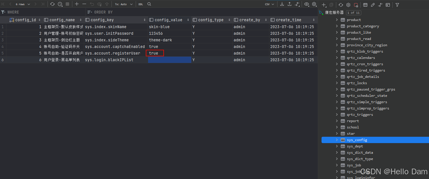The image size is (429, 179).
Task: Open query console icon
Action: 388,5
